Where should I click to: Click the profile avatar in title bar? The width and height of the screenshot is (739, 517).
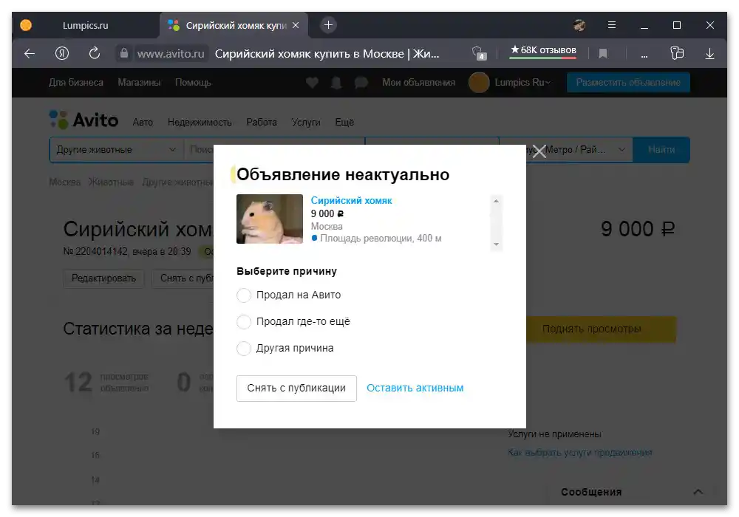[579, 25]
